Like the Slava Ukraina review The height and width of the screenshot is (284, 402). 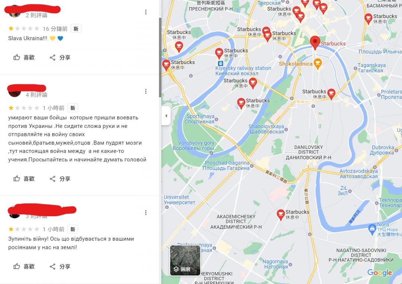click(x=24, y=57)
